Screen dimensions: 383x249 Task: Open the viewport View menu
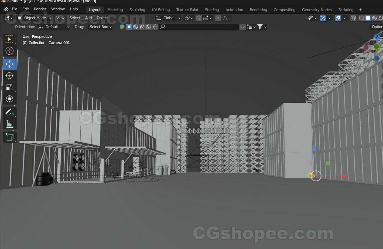pyautogui.click(x=60, y=18)
